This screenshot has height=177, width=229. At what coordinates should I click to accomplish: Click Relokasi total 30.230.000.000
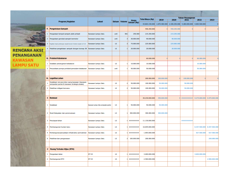(x=149, y=98)
